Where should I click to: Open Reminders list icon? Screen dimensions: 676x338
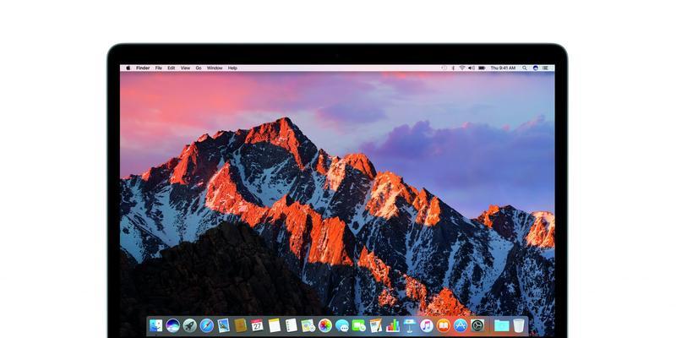291,325
